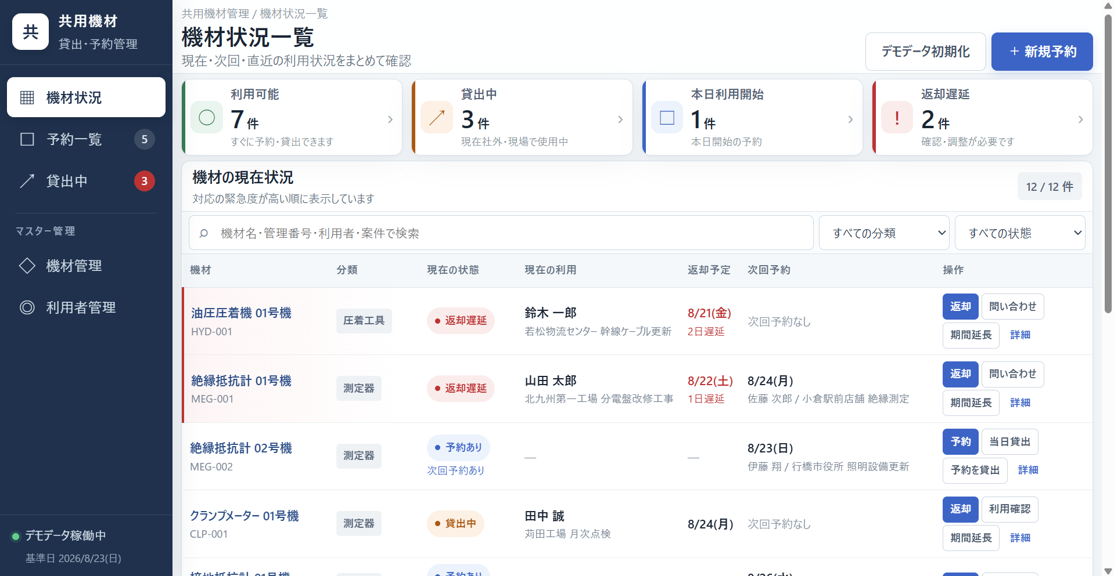Click the 12 / 12 件 count label
The width and height of the screenshot is (1114, 576).
pos(1050,187)
